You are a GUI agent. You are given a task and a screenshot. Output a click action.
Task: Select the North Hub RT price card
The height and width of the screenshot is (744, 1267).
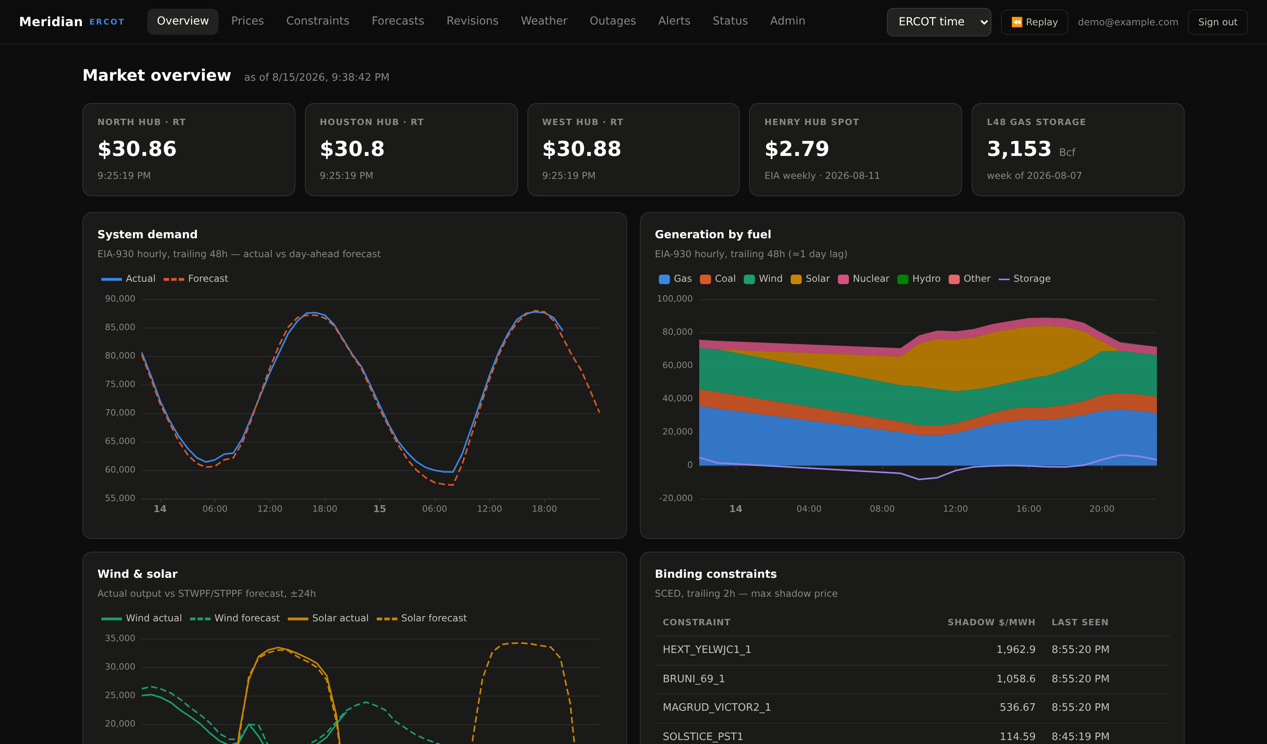click(x=188, y=149)
